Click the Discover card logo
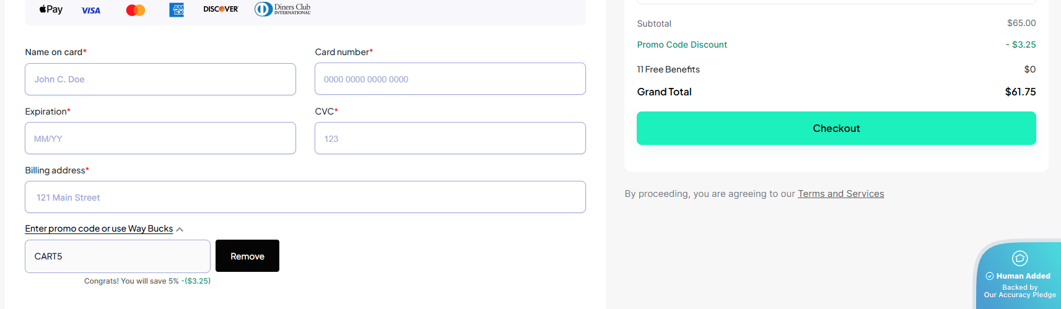1061x309 pixels. pyautogui.click(x=220, y=9)
